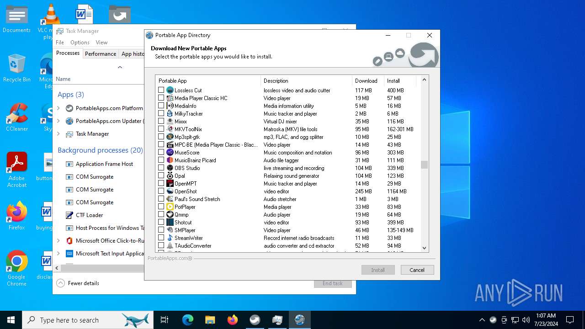Click the Windows Start button
585x329 pixels.
coord(11,320)
